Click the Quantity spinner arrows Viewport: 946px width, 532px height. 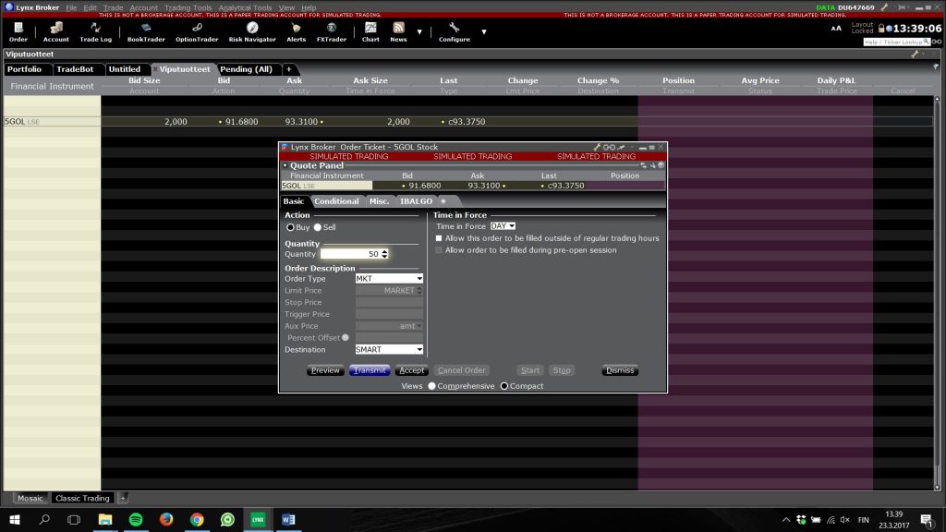(x=384, y=254)
